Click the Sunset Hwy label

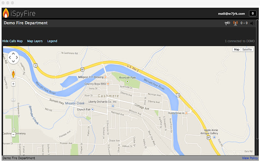pos(57,102)
